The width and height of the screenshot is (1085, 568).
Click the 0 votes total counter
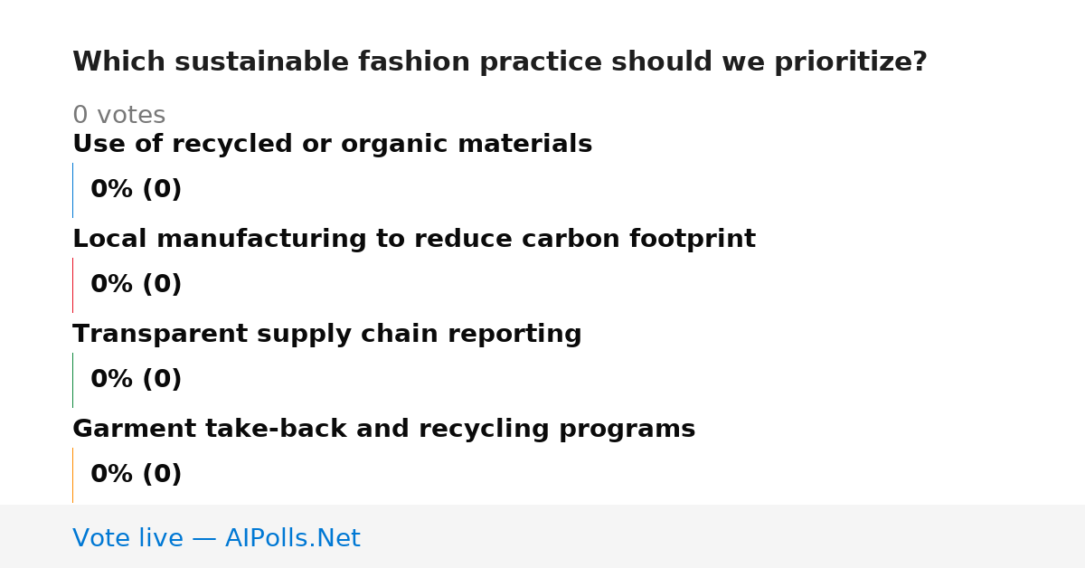pos(118,115)
